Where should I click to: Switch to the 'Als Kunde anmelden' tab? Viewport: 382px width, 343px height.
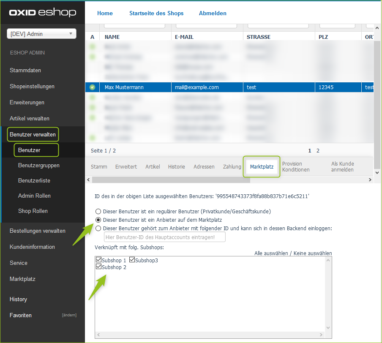point(343,167)
